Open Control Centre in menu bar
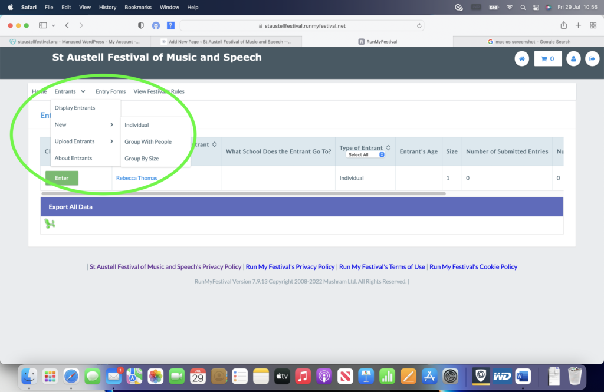This screenshot has width=604, height=392. (536, 7)
